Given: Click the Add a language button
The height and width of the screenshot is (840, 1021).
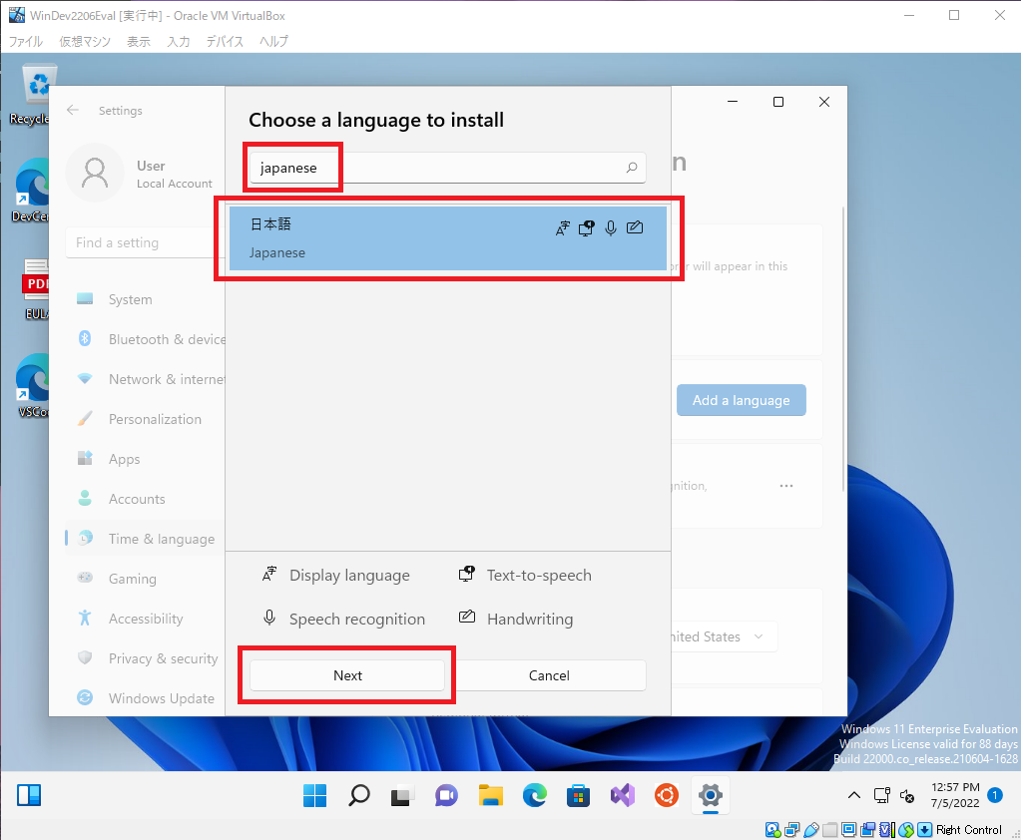Looking at the screenshot, I should point(741,400).
